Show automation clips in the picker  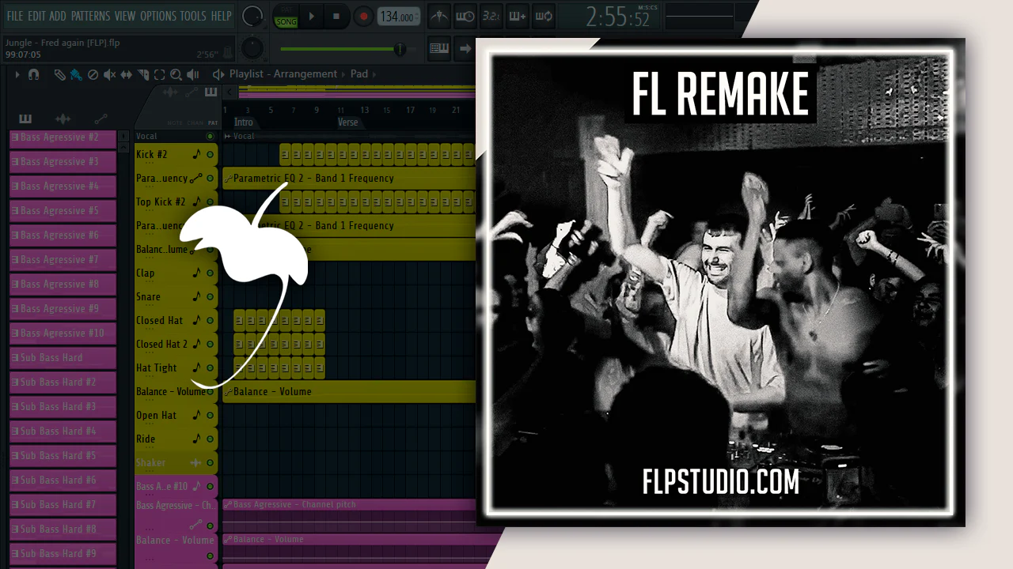tap(101, 119)
